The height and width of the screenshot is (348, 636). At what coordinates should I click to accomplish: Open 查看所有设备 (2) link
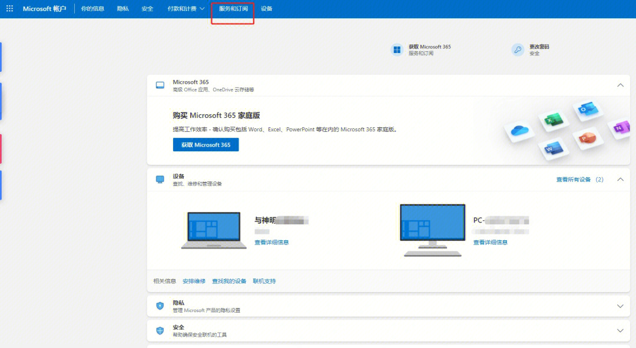(579, 179)
